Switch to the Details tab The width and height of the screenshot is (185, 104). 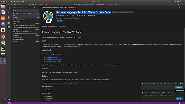click(x=44, y=26)
